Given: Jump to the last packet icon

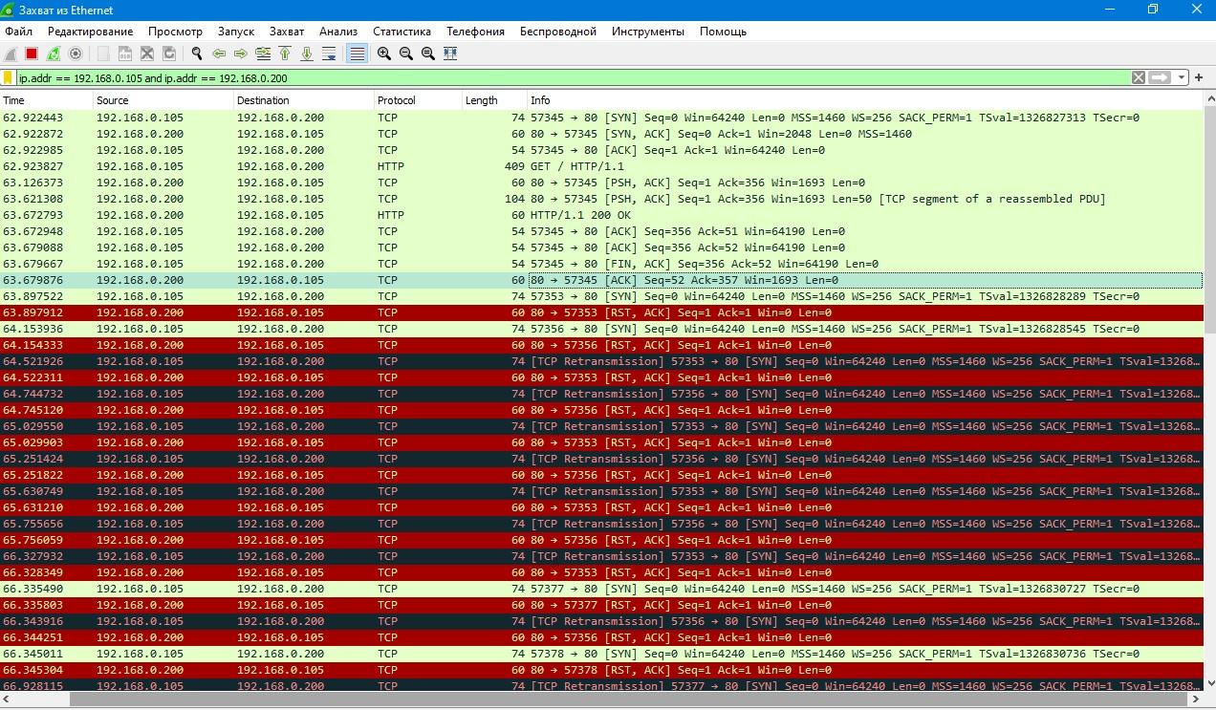Looking at the screenshot, I should tap(307, 54).
